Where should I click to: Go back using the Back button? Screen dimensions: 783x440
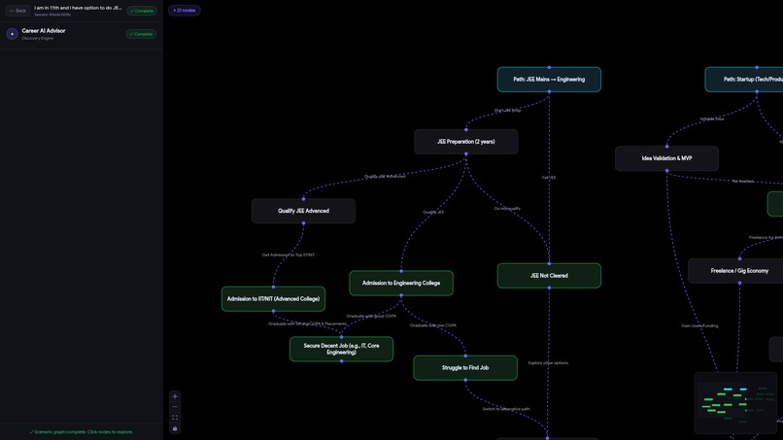(x=18, y=11)
